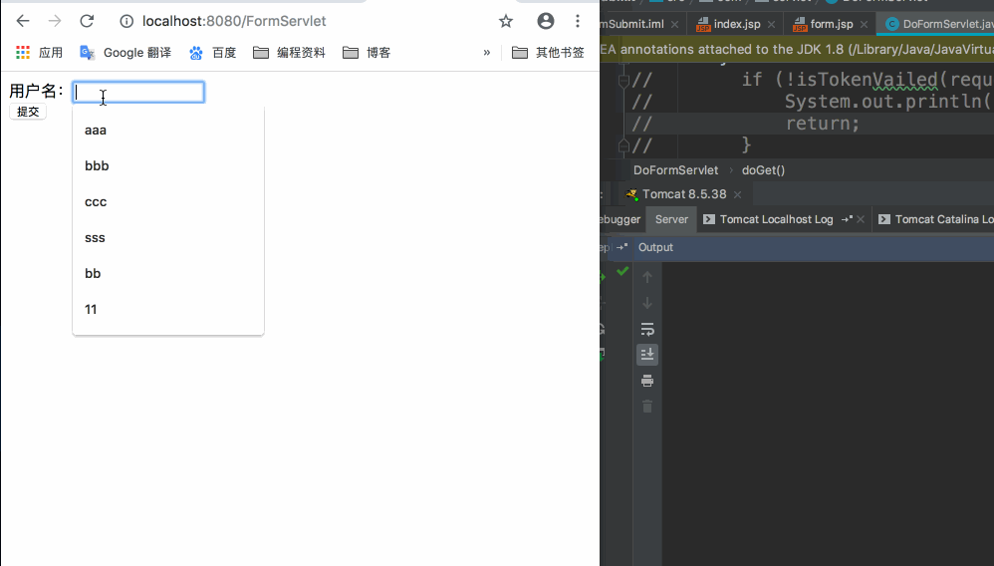The image size is (994, 566).
Task: Close the Tomcat 8.5.38 run tab
Action: (x=737, y=194)
